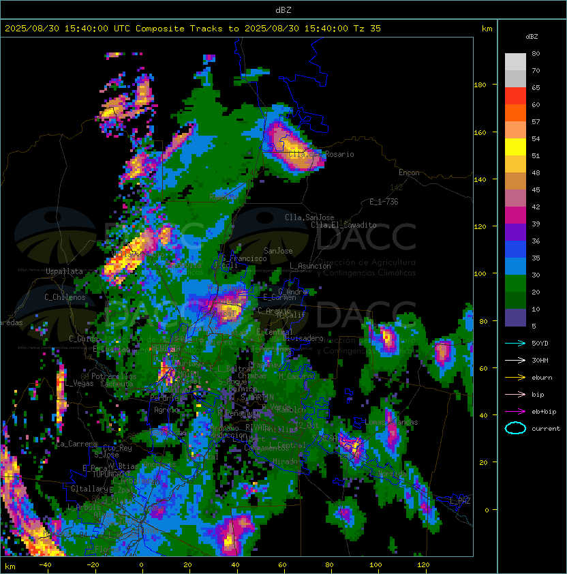Click the -40 tick on horizontal axis

pyautogui.click(x=46, y=565)
